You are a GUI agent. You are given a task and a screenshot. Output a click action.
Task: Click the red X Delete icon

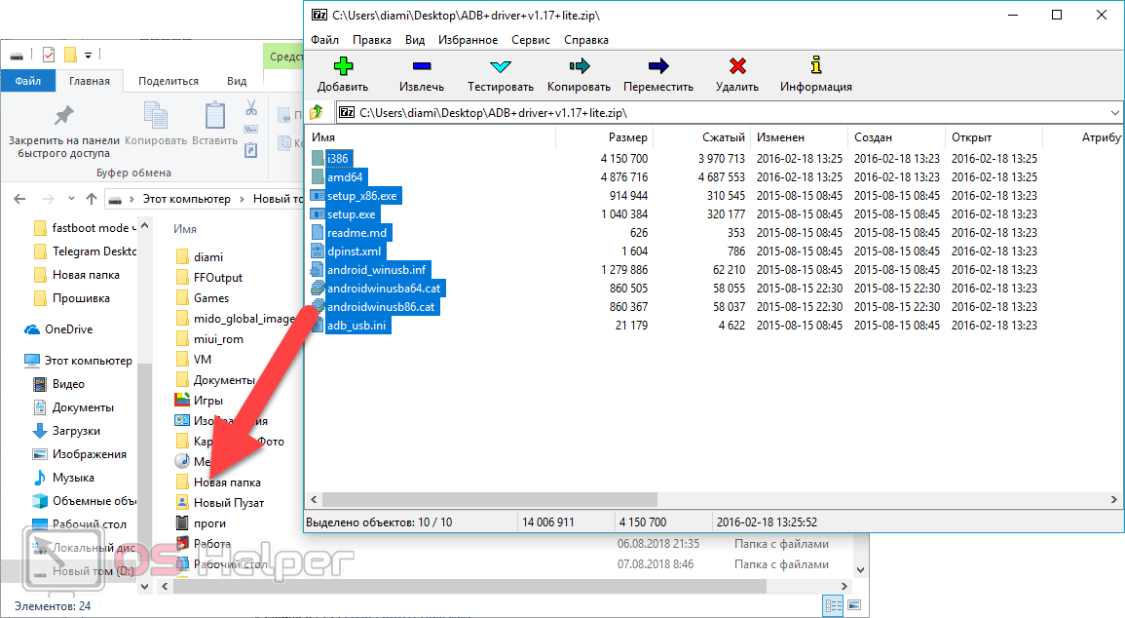pos(737,66)
